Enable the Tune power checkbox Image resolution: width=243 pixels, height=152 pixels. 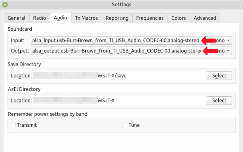[125, 125]
